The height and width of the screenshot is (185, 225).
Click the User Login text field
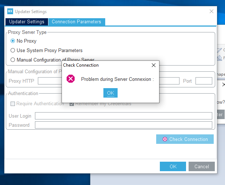click(123, 116)
